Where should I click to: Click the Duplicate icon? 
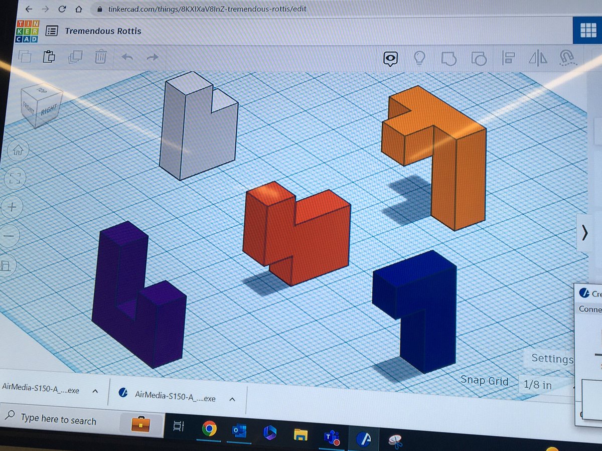click(x=75, y=57)
